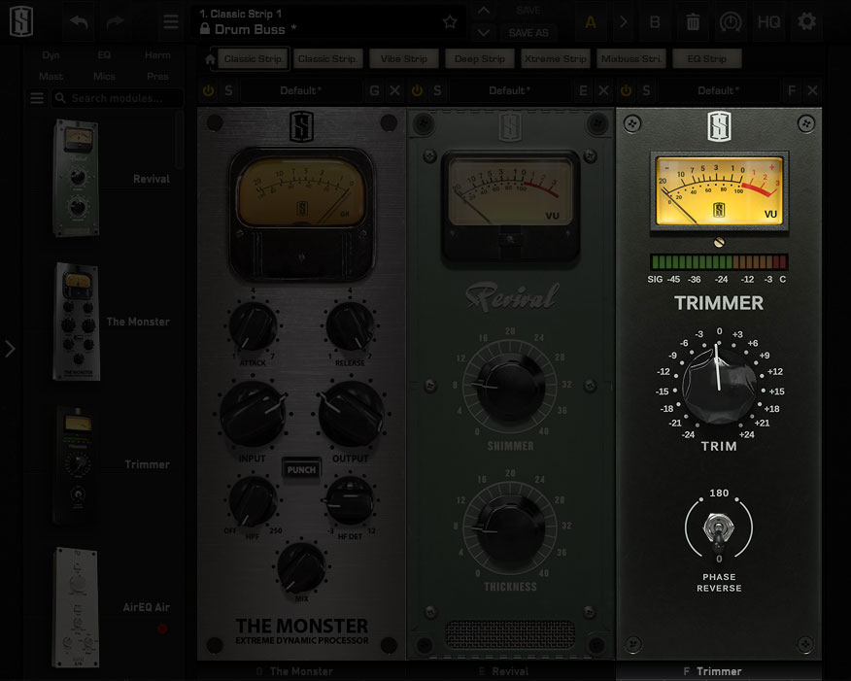Viewport: 851px width, 681px height.
Task: Select the Xtreme Strip preset tab
Action: tap(555, 58)
